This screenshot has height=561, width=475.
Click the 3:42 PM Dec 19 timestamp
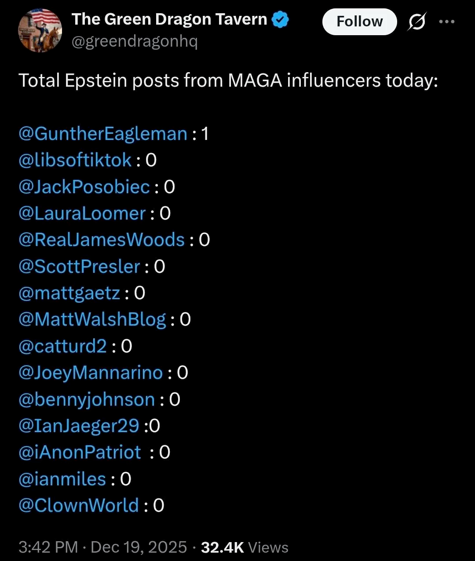tap(102, 547)
